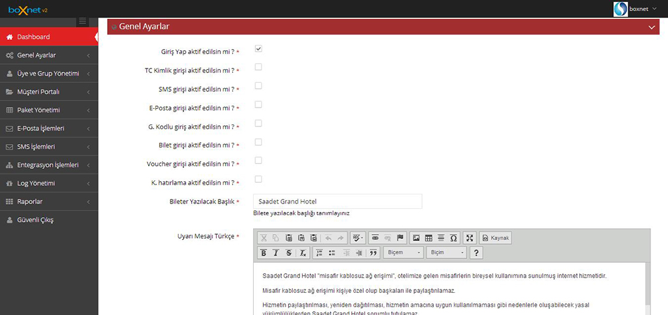Expand Paket Yönetimi sidebar menu
This screenshot has height=315, width=668.
pos(49,110)
